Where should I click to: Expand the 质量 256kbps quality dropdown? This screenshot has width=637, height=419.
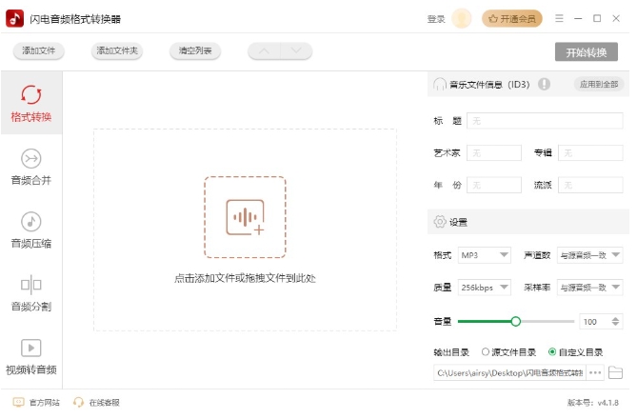click(x=485, y=288)
